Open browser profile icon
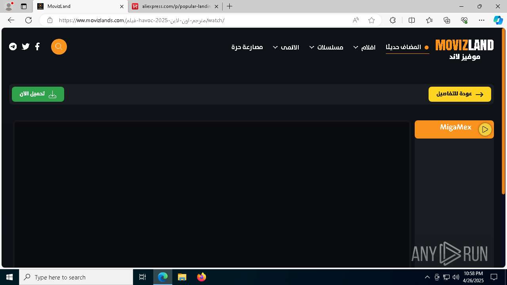The image size is (507, 285). [9, 6]
